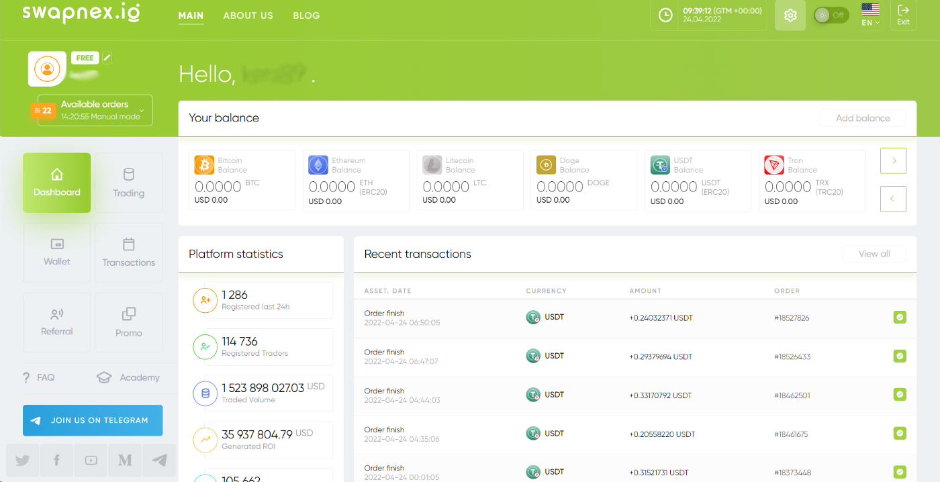The width and height of the screenshot is (940, 482).
Task: Click the profile avatar icon
Action: pyautogui.click(x=47, y=69)
